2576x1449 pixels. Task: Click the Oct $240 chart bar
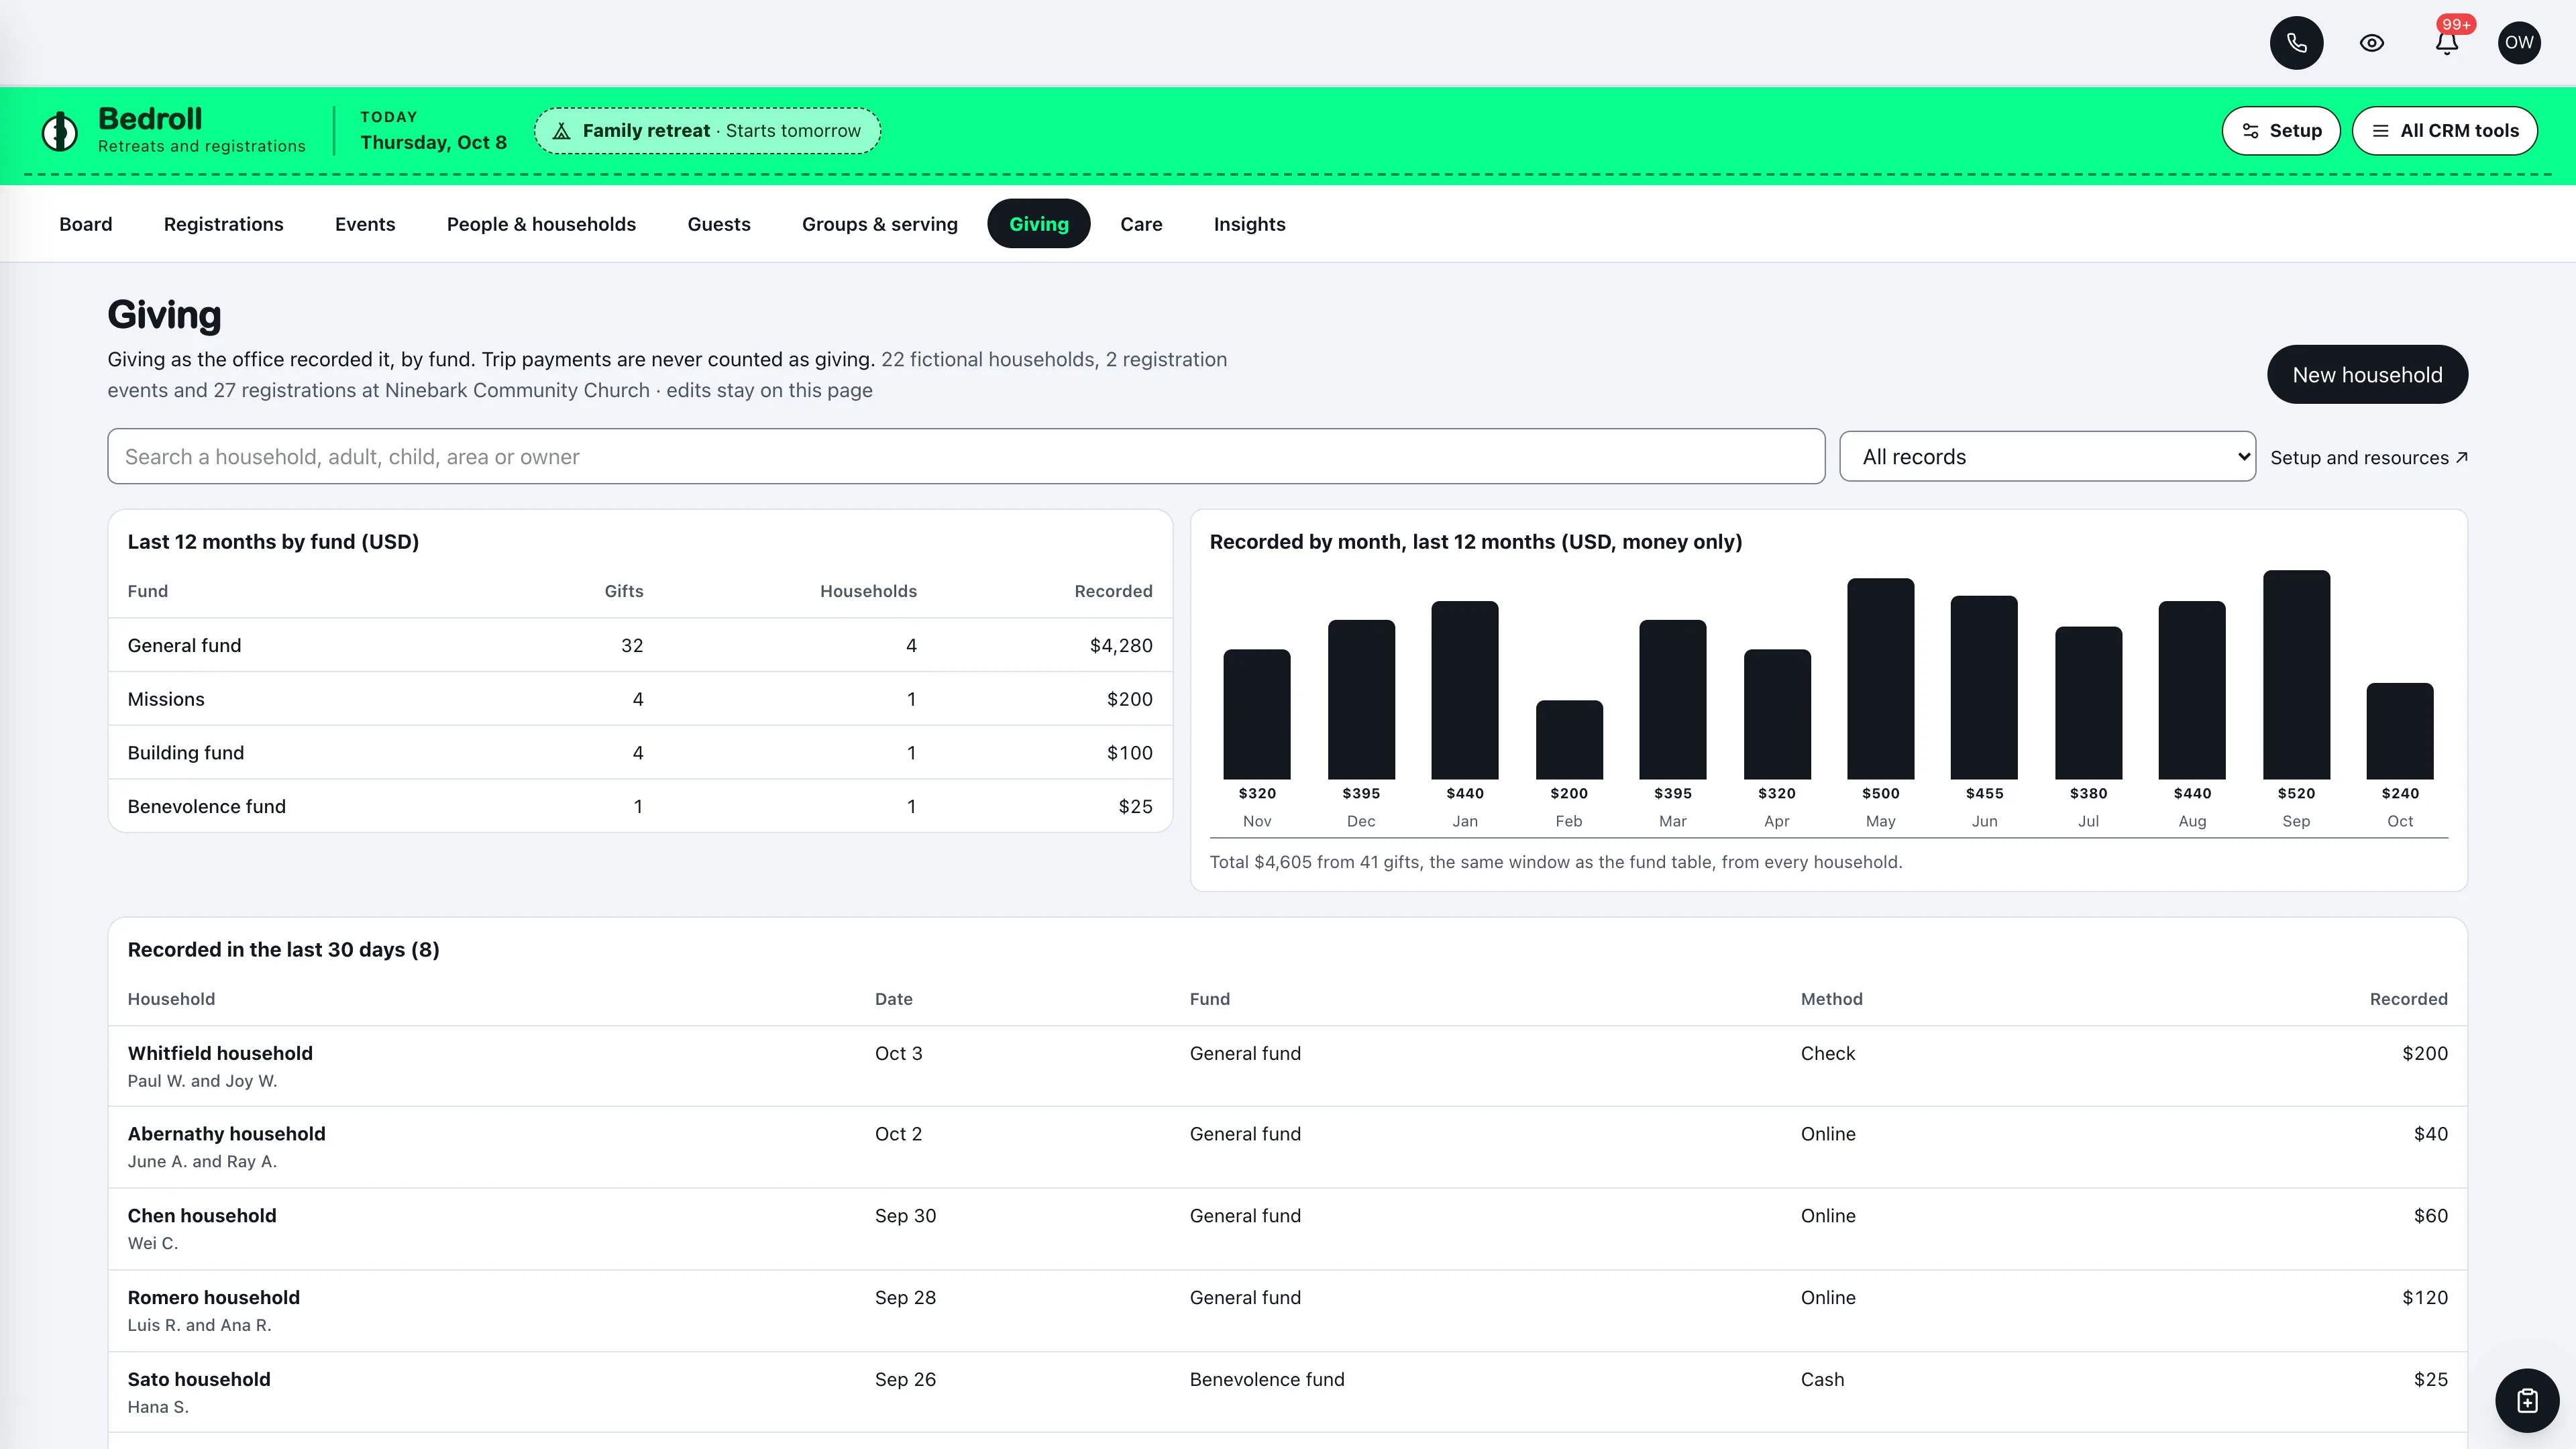(x=2400, y=731)
